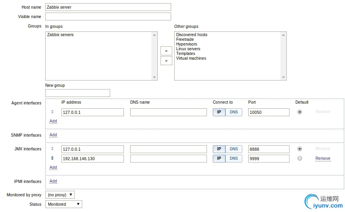This screenshot has height=212, width=345.
Task: Select Hypervisors in Other groups list
Action: pos(186,44)
